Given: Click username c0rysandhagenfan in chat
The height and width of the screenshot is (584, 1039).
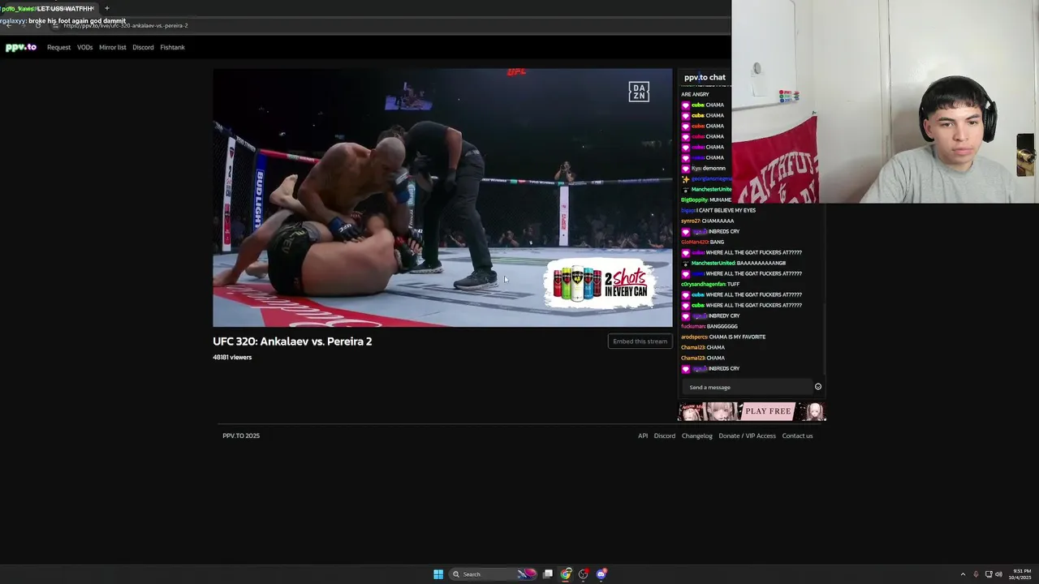Looking at the screenshot, I should 703,284.
